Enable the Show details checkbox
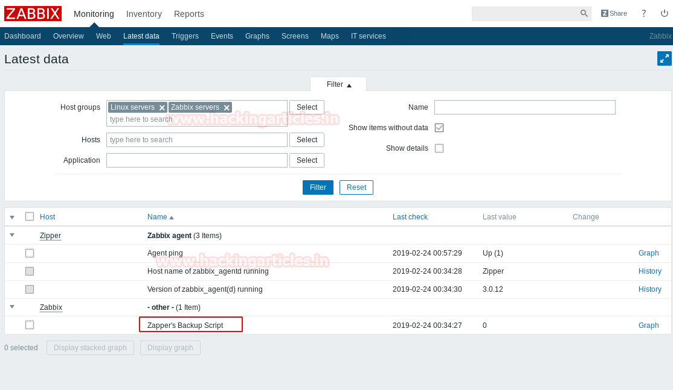673x390 pixels. (439, 148)
